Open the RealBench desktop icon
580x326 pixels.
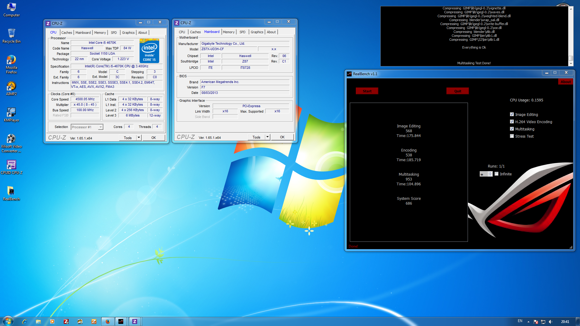pyautogui.click(x=11, y=191)
